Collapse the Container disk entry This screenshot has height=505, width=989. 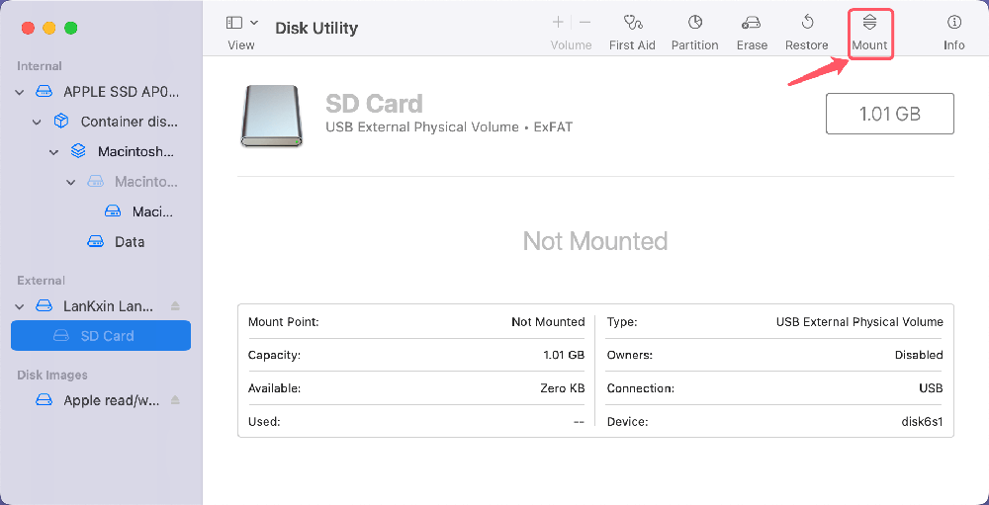point(37,123)
